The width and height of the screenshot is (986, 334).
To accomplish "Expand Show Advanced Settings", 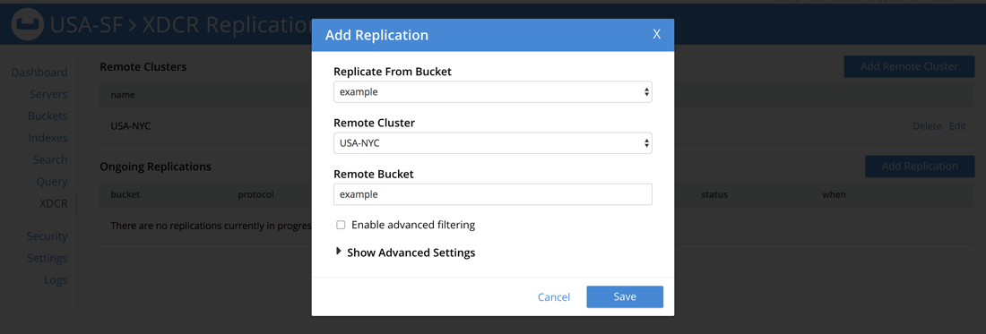I will [x=405, y=253].
